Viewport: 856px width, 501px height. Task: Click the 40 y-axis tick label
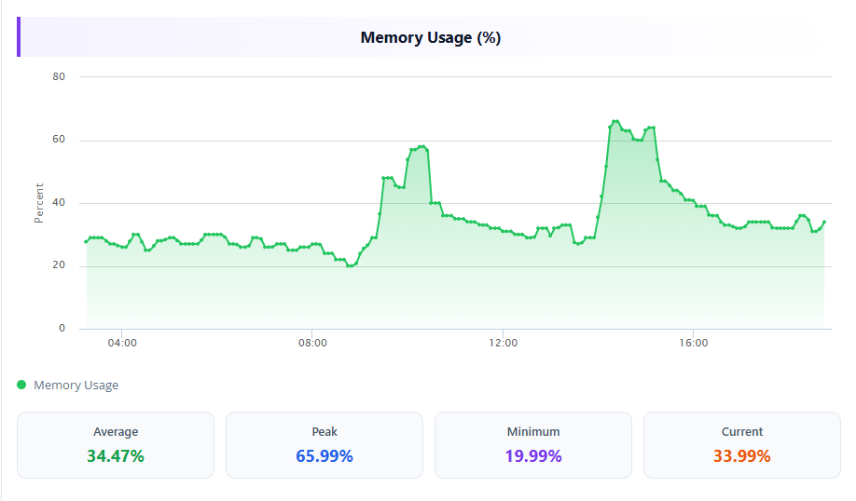pyautogui.click(x=59, y=203)
